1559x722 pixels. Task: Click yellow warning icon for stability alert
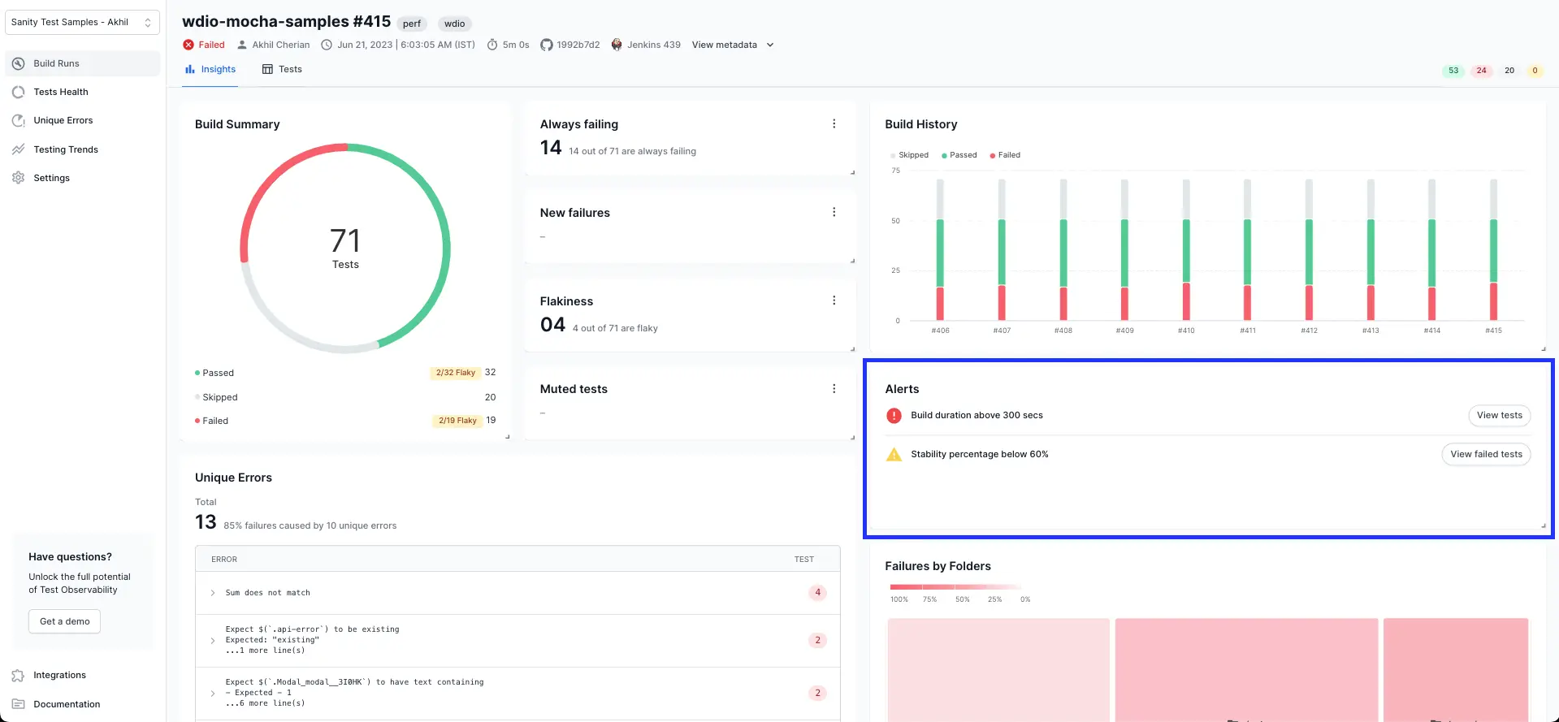pyautogui.click(x=894, y=454)
